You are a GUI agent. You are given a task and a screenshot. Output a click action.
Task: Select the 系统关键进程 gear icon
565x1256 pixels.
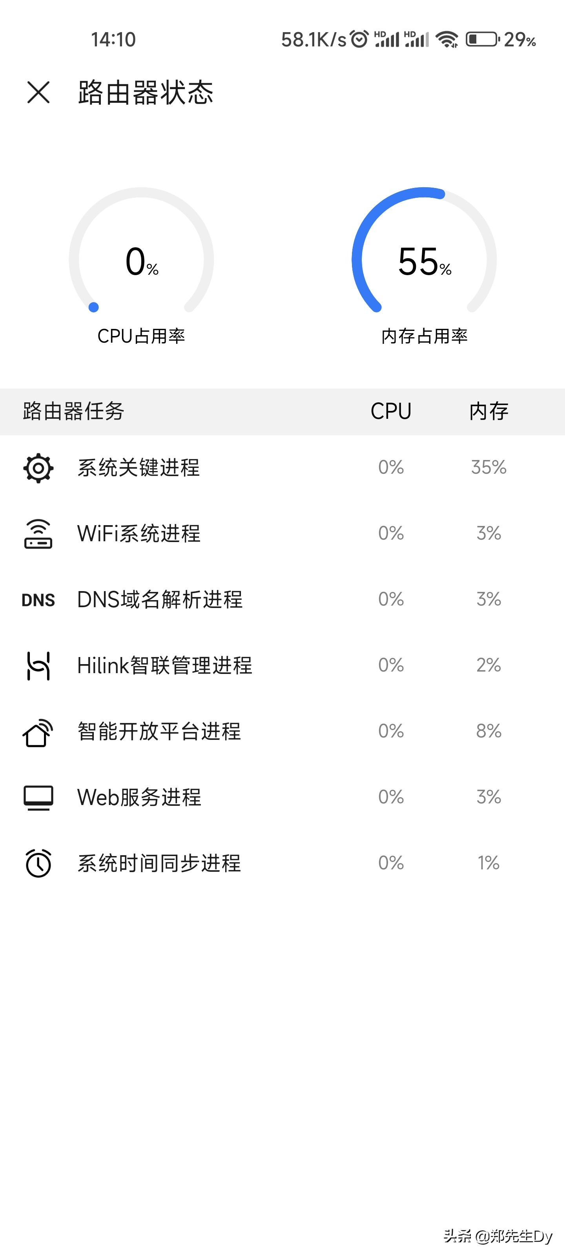(x=38, y=469)
